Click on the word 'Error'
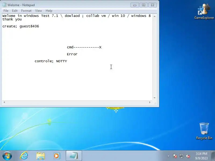Image resolution: width=215 pixels, height=161 pixels. click(x=72, y=54)
